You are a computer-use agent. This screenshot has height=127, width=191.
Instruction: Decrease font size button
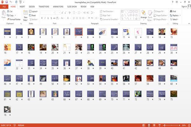pyautogui.click(x=65, y=13)
